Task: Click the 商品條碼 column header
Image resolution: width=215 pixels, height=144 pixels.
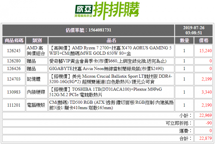Action: [x=14, y=40]
